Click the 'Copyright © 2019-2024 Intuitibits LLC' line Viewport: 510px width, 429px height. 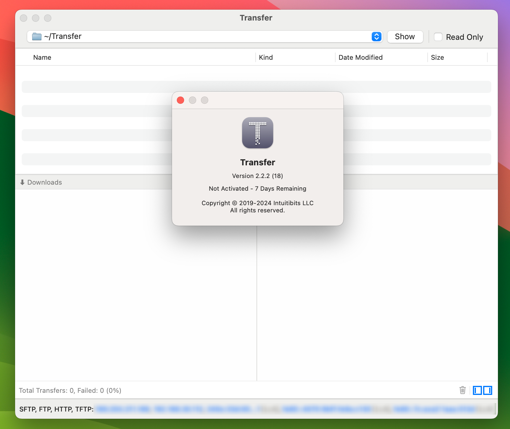(x=258, y=203)
